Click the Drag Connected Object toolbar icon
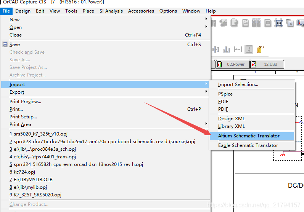Viewport: 304px width, 212px height. tap(301, 23)
